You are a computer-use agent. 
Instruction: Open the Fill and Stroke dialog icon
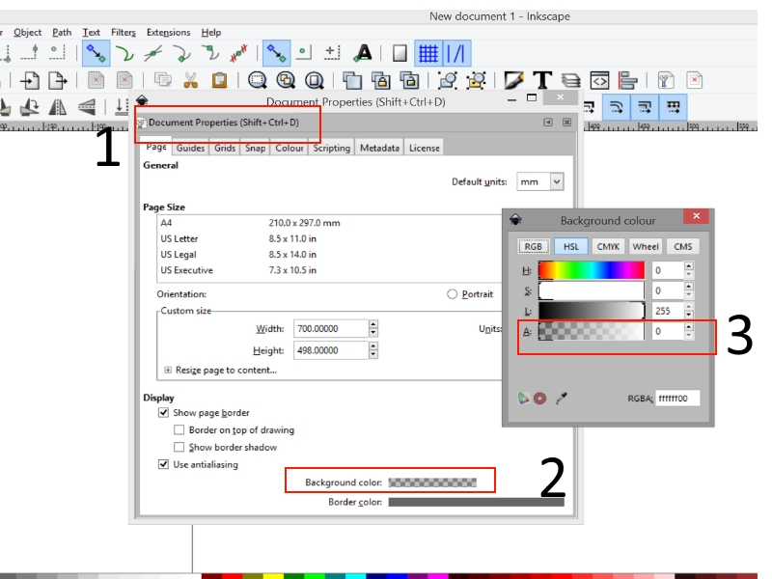tap(514, 80)
